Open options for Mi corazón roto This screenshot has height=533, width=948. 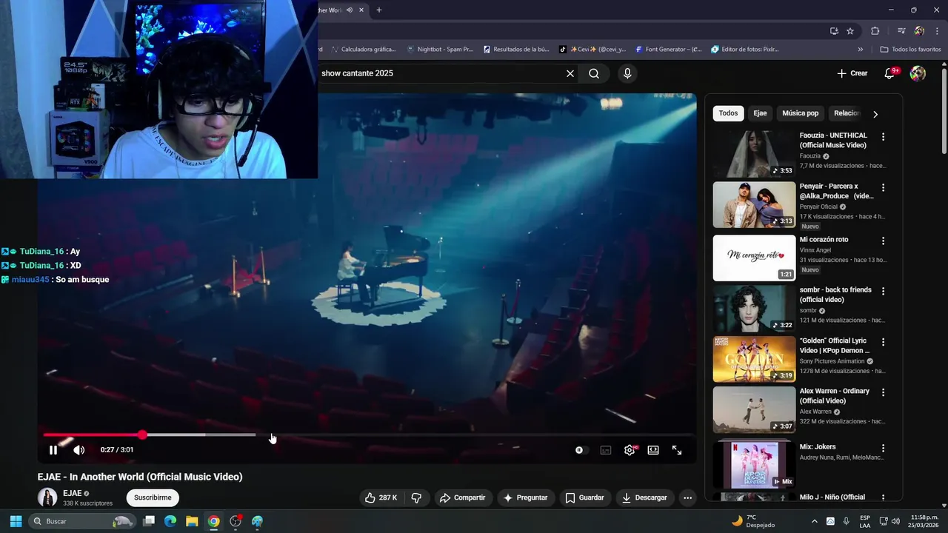click(x=883, y=241)
